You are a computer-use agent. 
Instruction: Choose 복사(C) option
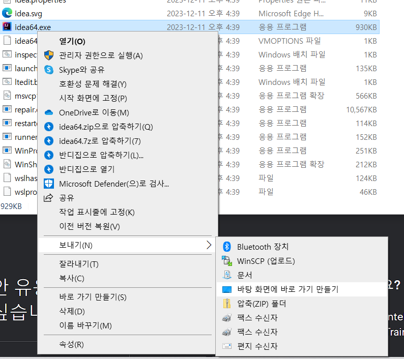click(x=72, y=278)
